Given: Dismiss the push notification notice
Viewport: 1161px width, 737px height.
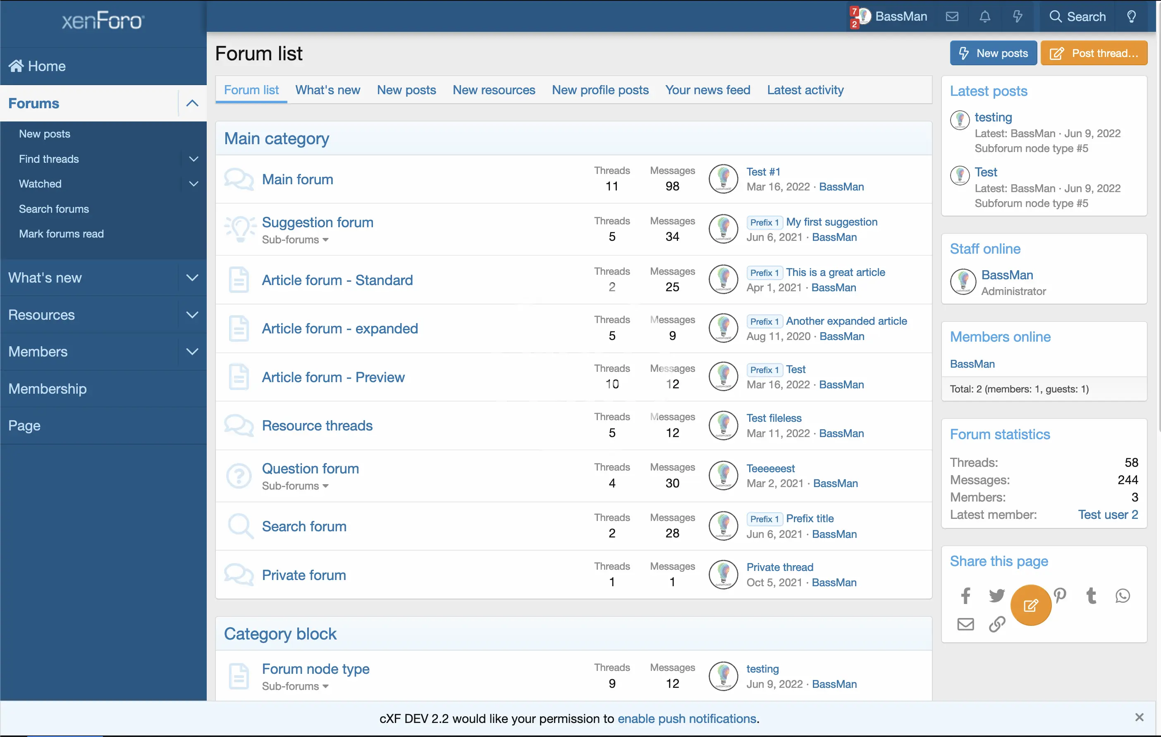Looking at the screenshot, I should click(x=1139, y=717).
